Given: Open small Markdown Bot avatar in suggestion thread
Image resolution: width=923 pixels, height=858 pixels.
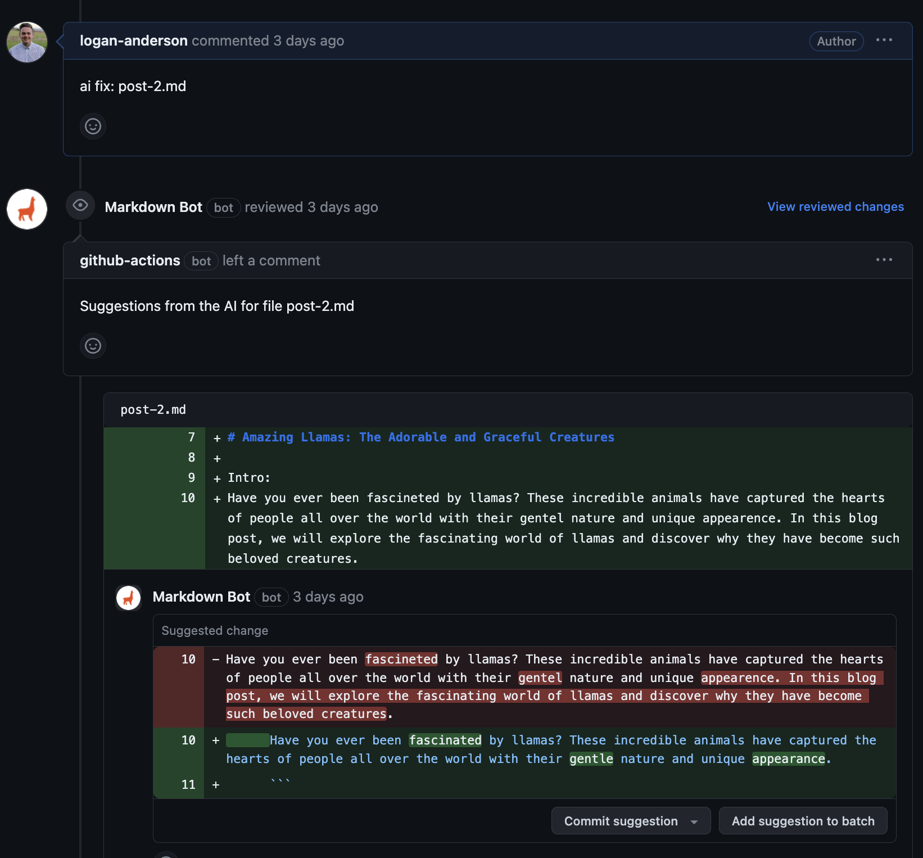Looking at the screenshot, I should (128, 598).
